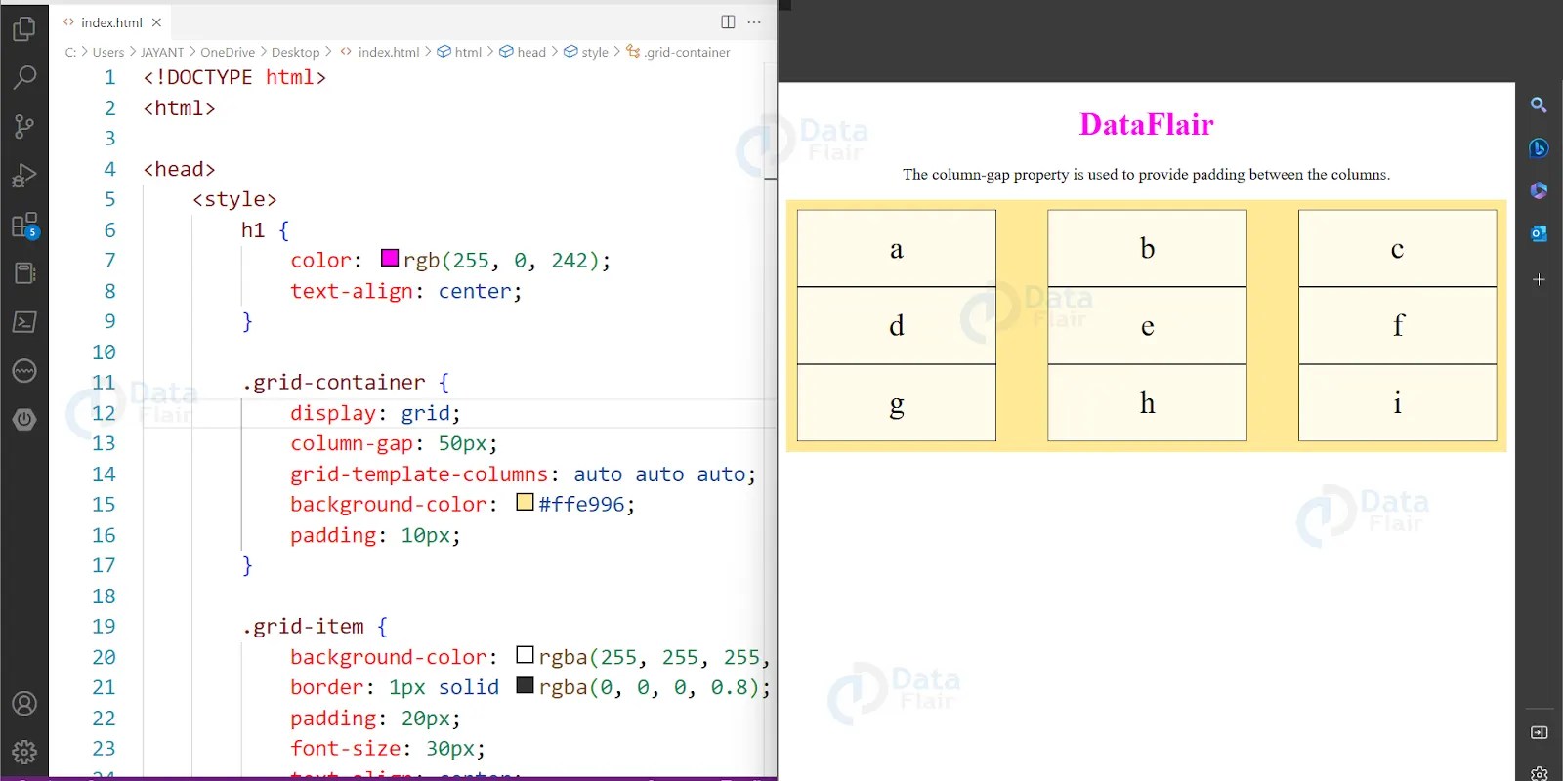Click grid cell 'a' in the browser preview
1563x781 pixels.
coord(897,248)
